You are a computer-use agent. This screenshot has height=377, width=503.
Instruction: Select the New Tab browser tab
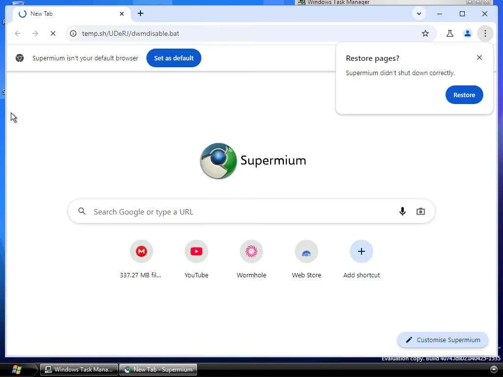(72, 14)
